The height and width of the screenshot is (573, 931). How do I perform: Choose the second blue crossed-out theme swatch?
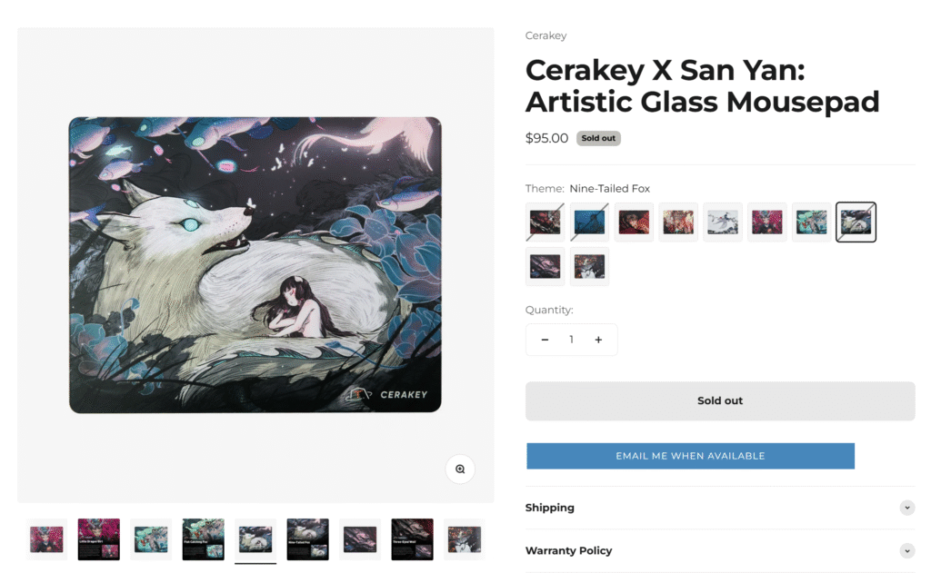[589, 222]
